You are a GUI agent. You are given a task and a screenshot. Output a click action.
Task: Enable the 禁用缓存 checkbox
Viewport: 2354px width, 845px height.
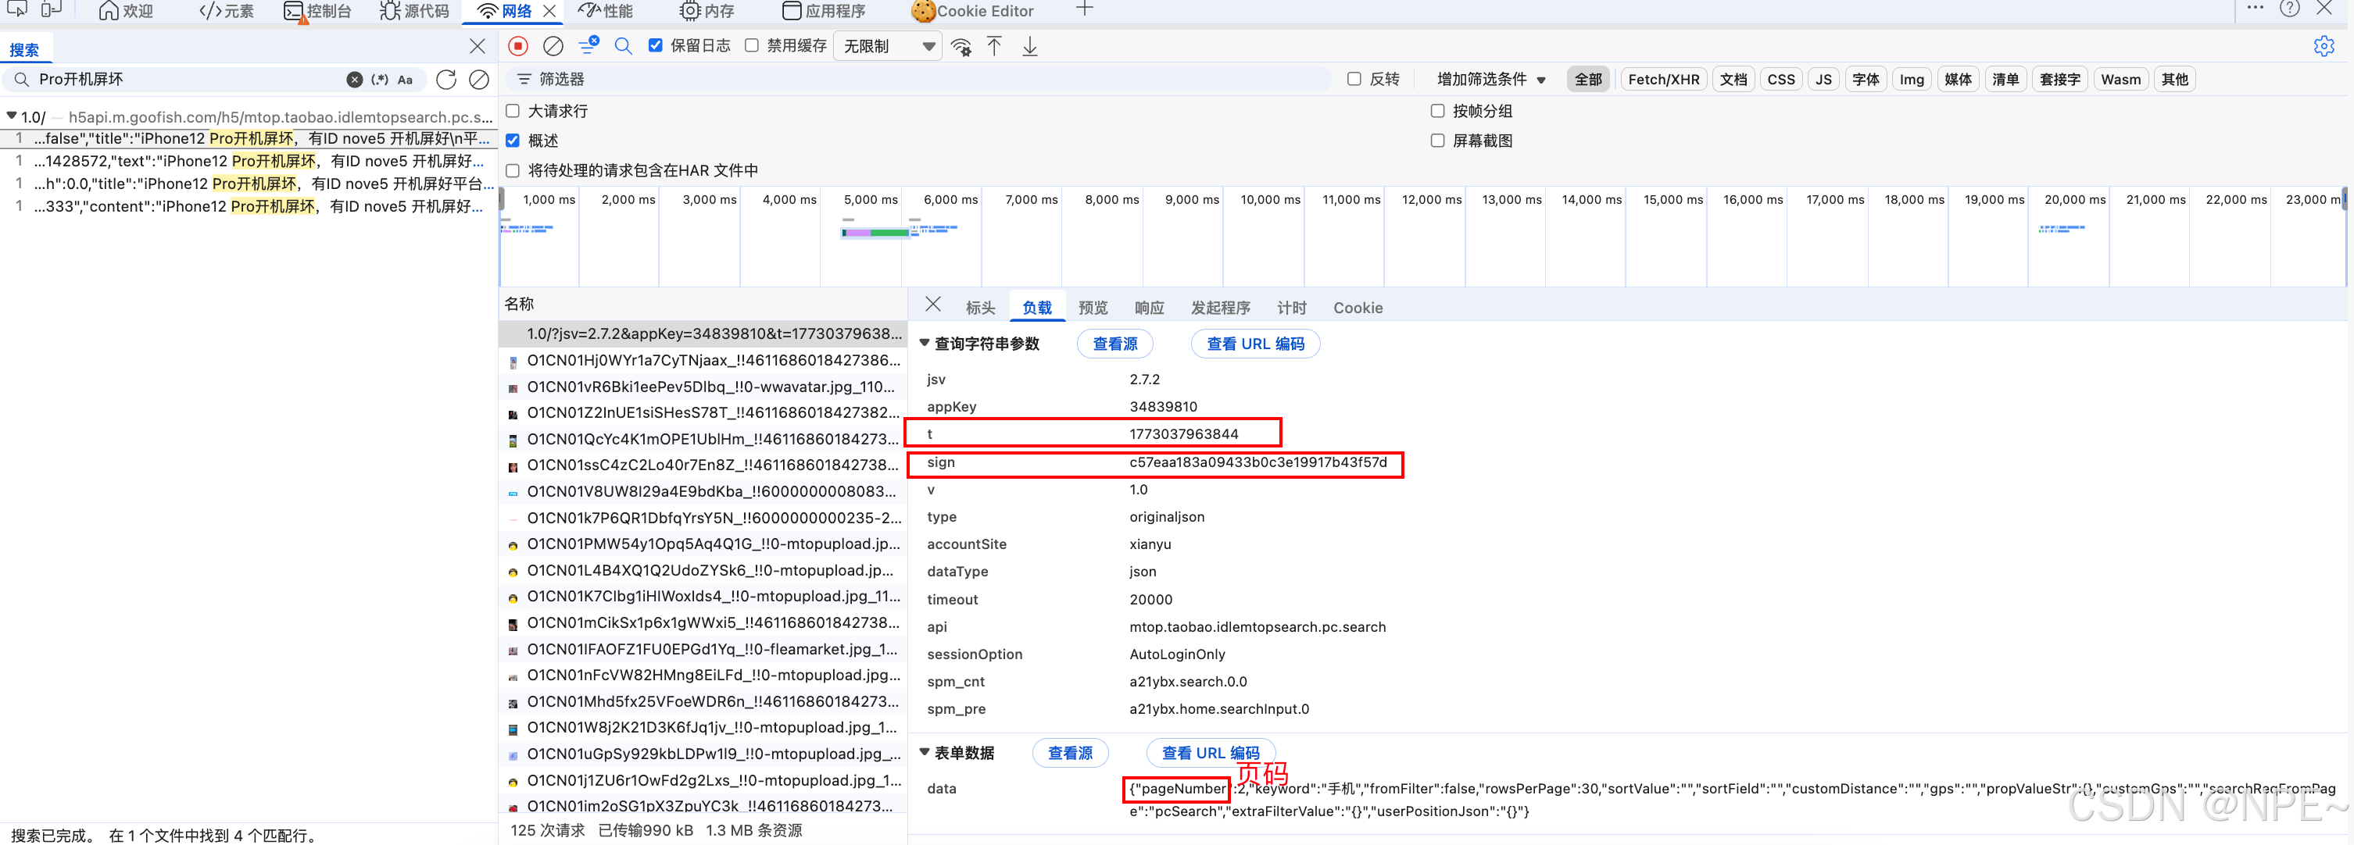tap(751, 45)
